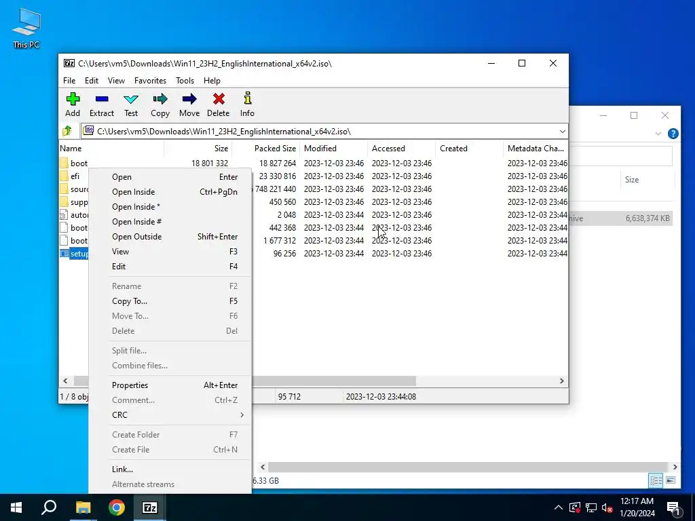Click the 6,638,374 KB size cell
This screenshot has width=695, height=521.
click(x=647, y=218)
